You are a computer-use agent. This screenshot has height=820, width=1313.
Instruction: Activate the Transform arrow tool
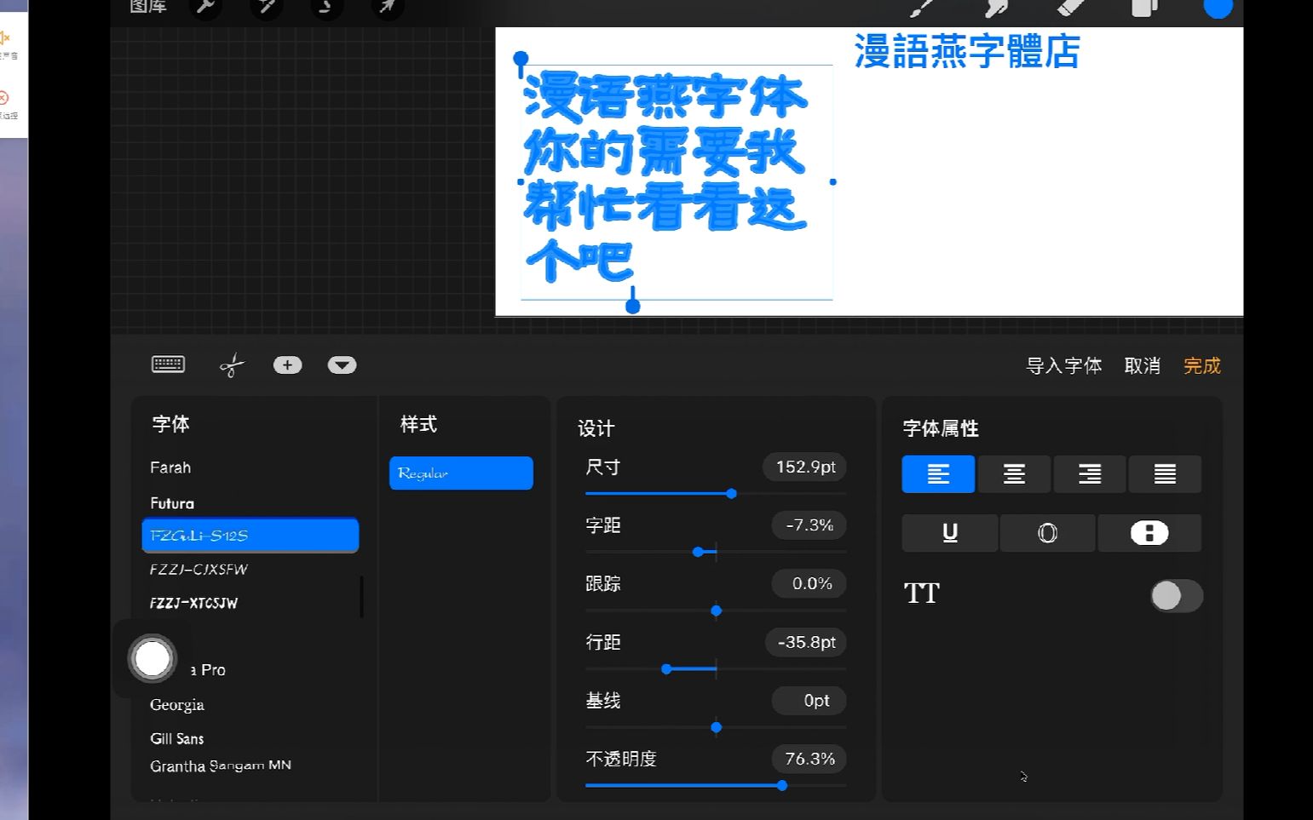click(387, 8)
